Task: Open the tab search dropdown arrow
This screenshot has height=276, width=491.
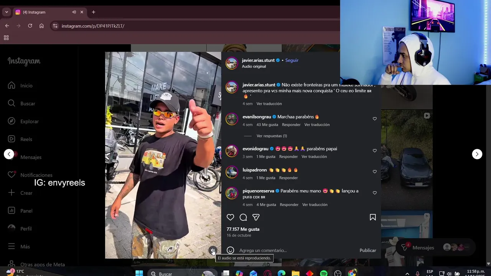Action: pyautogui.click(x=7, y=12)
